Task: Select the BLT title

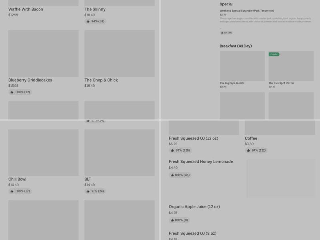Action: click(x=88, y=179)
